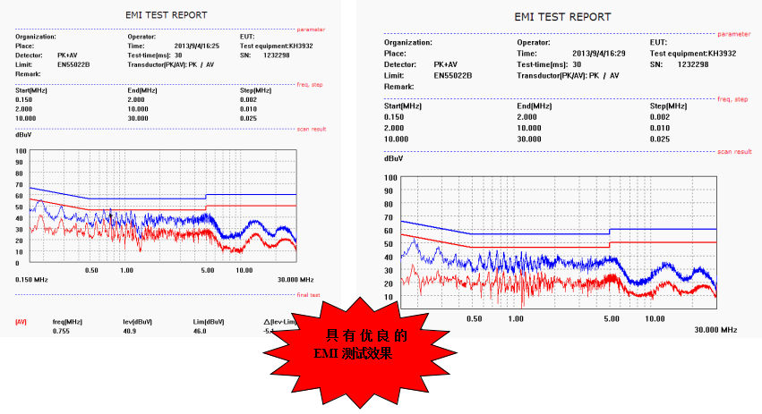Click the 30.000 MHz axis label in right chart
The image size is (762, 414).
tap(715, 330)
